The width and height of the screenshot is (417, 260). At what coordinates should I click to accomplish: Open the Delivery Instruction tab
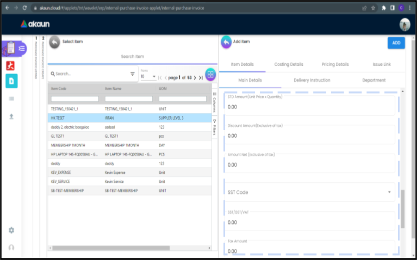coord(312,80)
